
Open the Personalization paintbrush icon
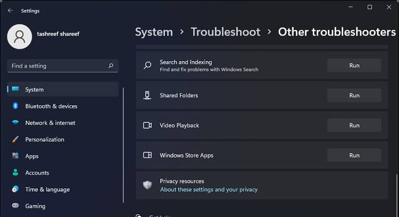coord(15,139)
